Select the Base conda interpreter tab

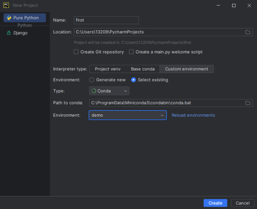pos(143,69)
